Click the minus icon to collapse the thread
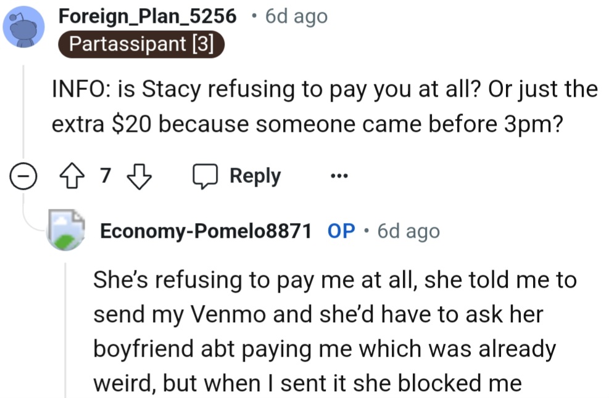609x398 pixels. tap(22, 175)
